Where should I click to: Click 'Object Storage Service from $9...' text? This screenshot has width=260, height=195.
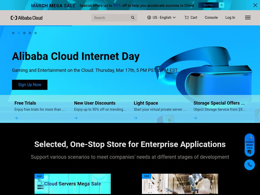219,109
